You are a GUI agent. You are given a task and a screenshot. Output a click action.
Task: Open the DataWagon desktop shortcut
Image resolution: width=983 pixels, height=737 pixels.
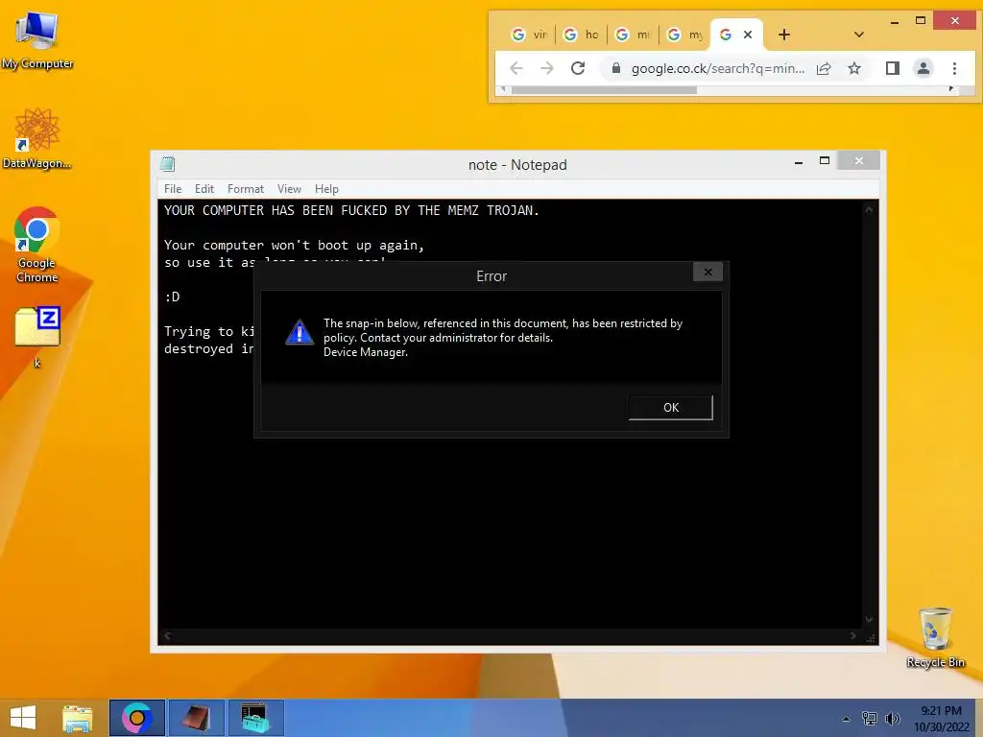(37, 138)
